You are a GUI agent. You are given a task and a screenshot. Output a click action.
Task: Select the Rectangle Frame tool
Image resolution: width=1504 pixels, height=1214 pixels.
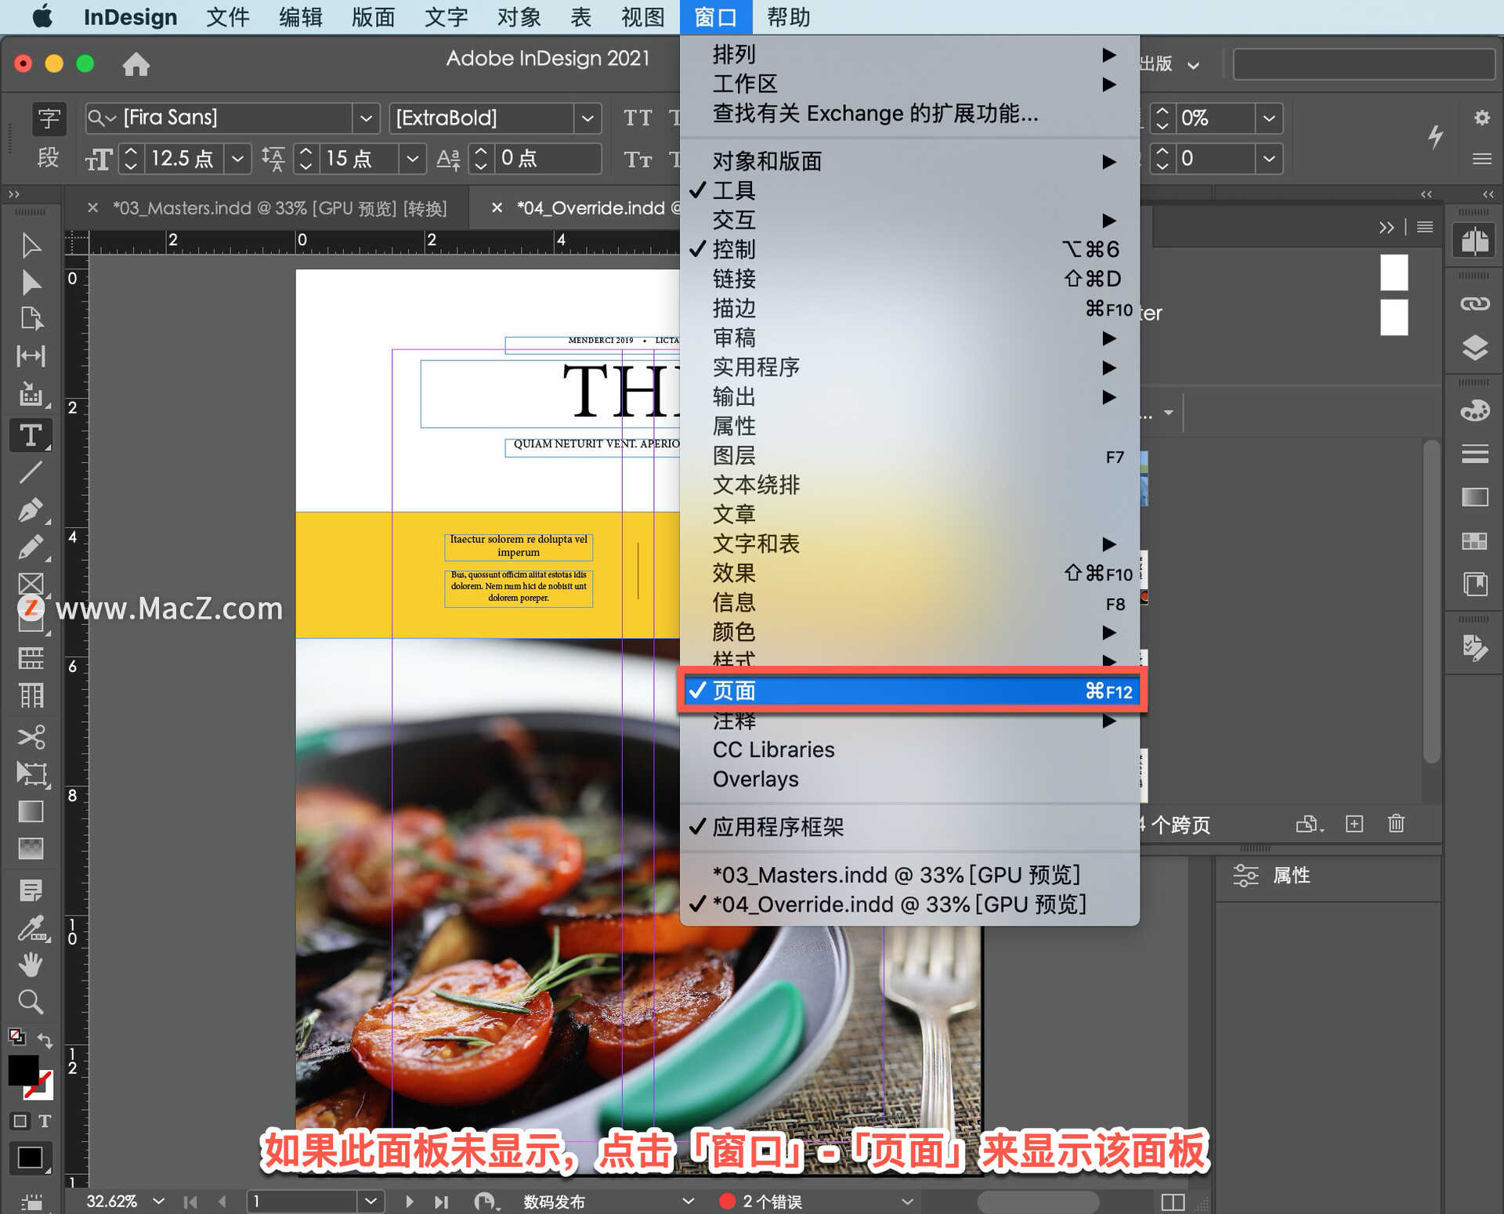tap(31, 584)
